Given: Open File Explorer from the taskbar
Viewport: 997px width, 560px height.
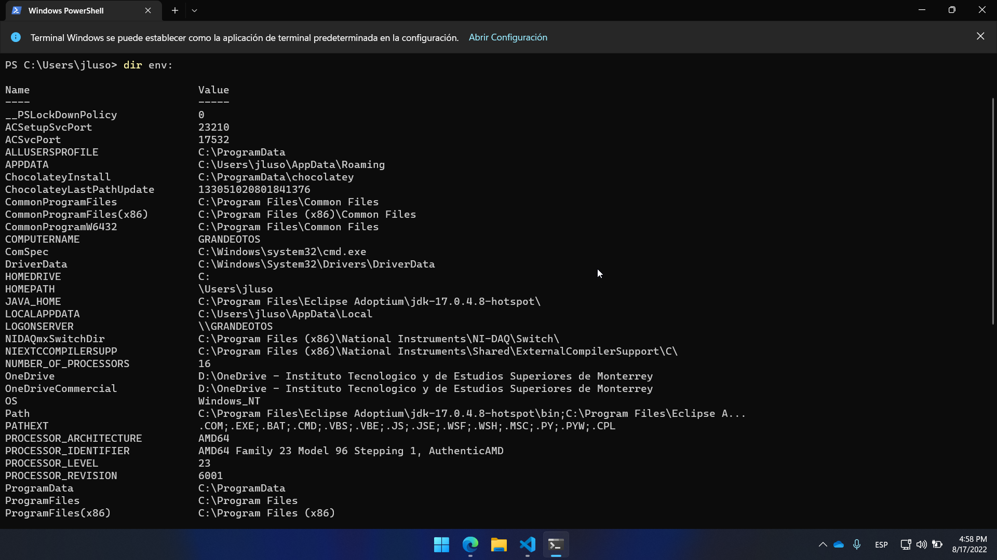Looking at the screenshot, I should 498,545.
